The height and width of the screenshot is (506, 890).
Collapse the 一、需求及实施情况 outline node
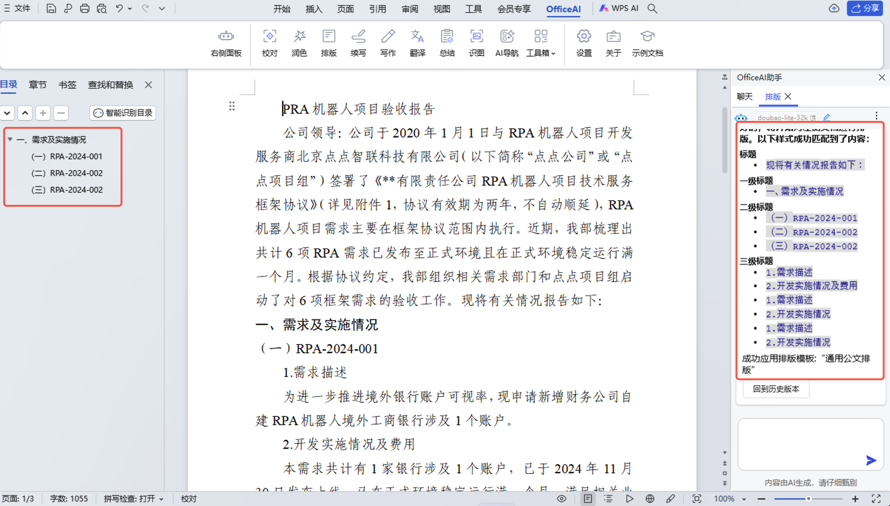(10, 139)
